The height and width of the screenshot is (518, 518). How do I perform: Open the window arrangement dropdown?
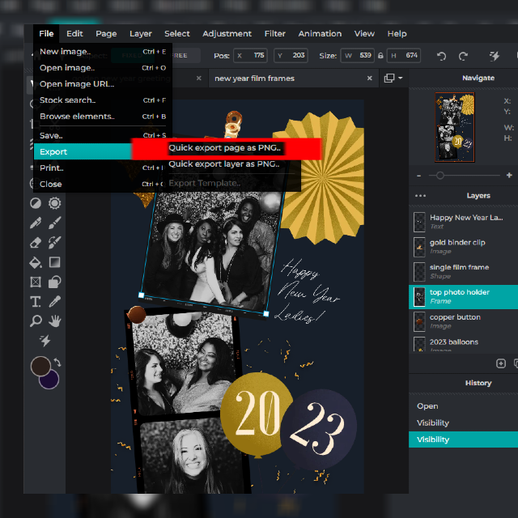click(393, 79)
